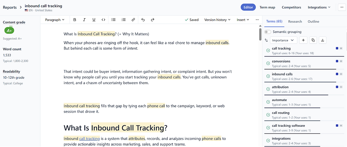Insert a bulleted list

point(114,20)
